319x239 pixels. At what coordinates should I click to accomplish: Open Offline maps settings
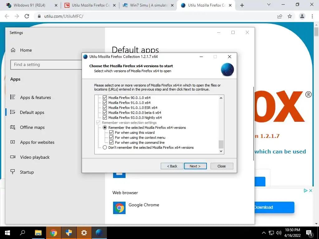point(32,127)
